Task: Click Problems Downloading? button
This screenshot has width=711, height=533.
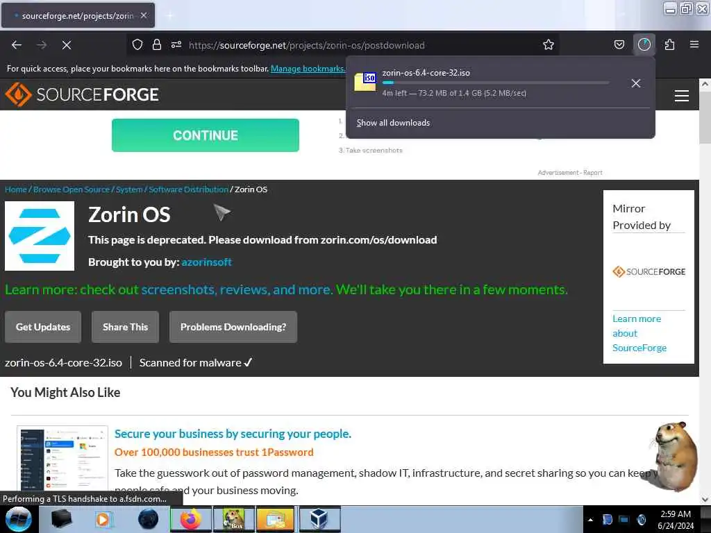Action: tap(233, 327)
